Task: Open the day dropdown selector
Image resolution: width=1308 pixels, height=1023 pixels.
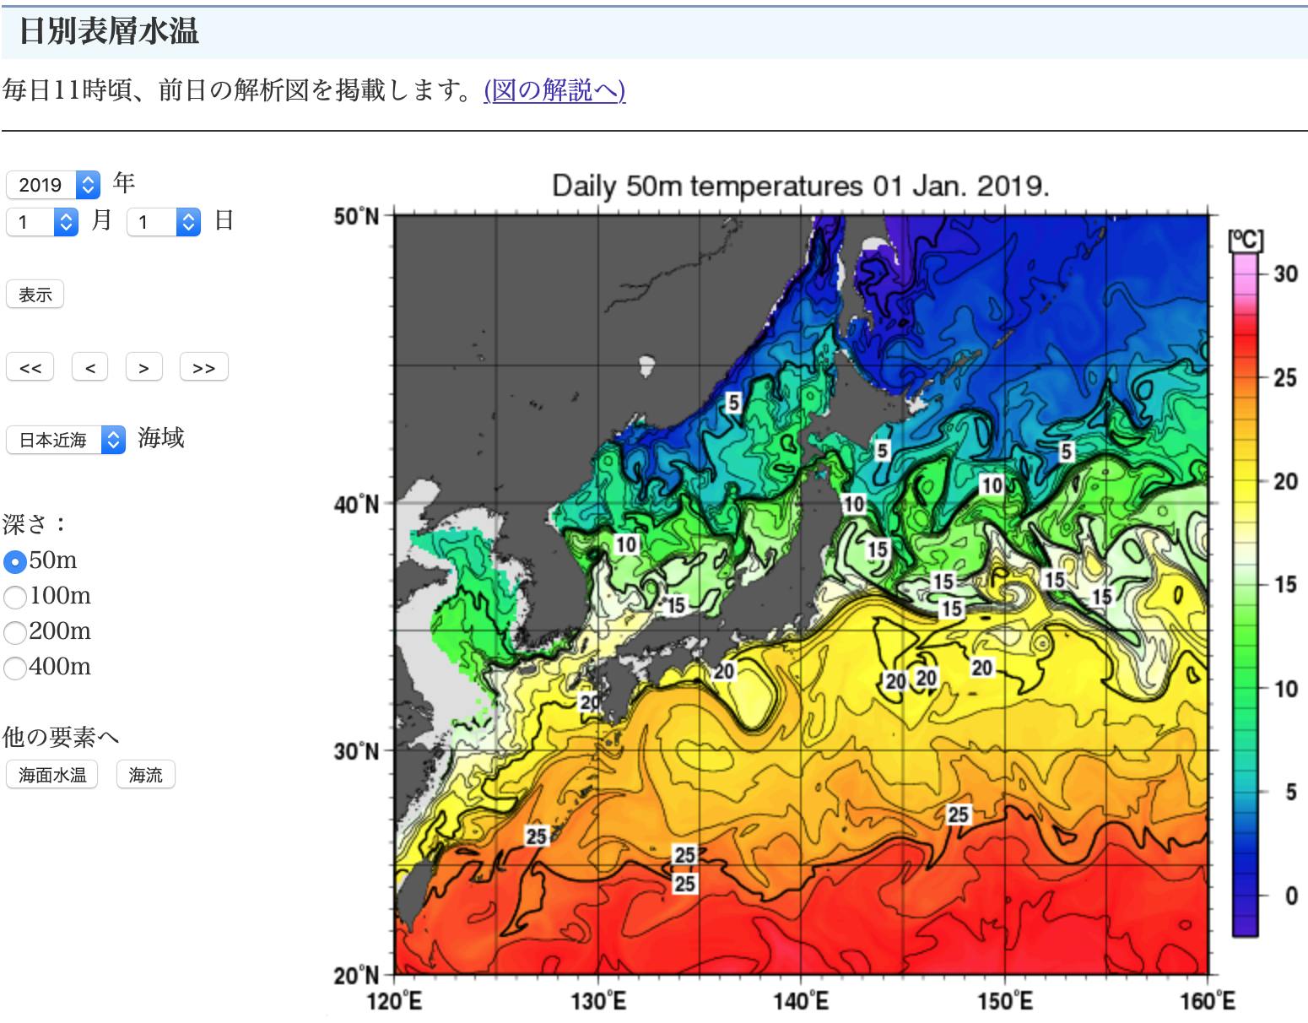Action: 163,222
